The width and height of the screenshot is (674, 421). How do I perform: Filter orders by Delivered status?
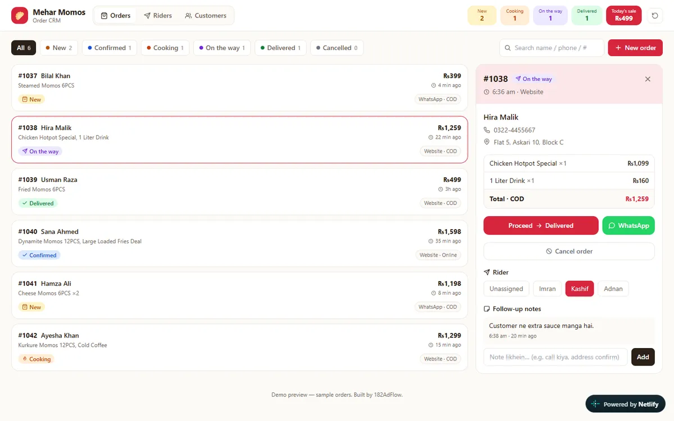[x=280, y=48]
